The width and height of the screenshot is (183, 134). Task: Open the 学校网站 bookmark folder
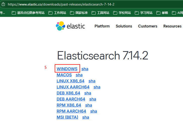[122, 13]
